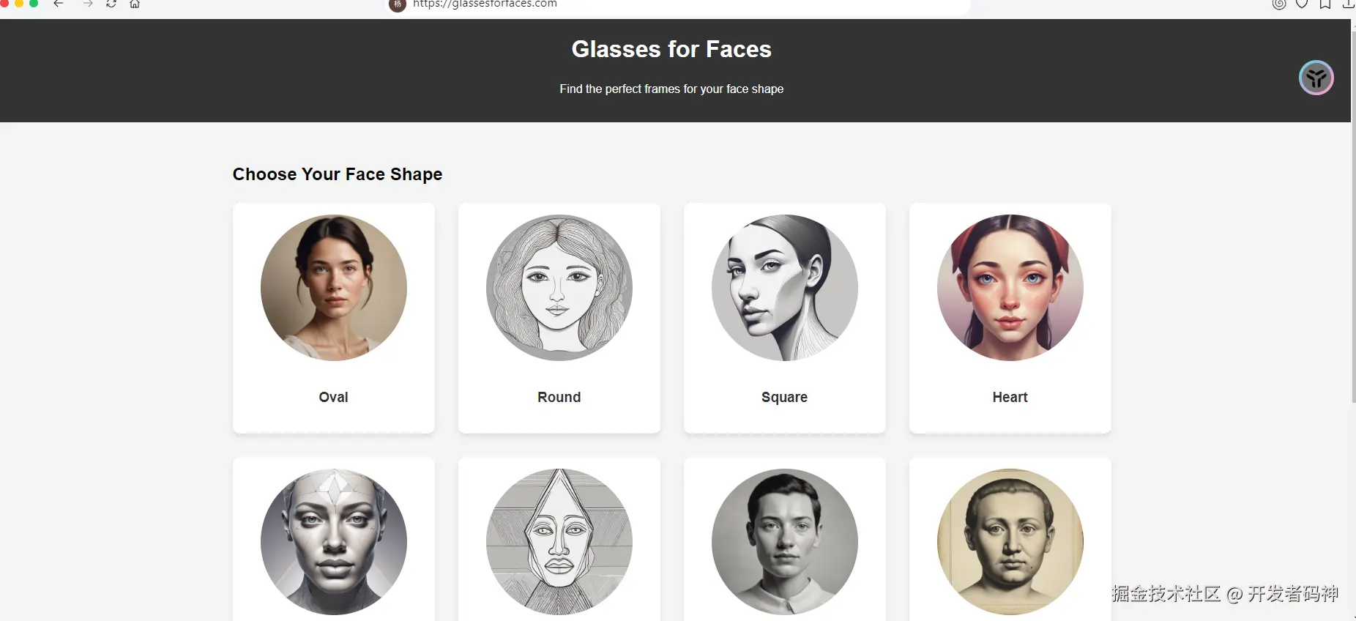This screenshot has width=1356, height=621.
Task: Go to the browser home page icon
Action: [135, 4]
